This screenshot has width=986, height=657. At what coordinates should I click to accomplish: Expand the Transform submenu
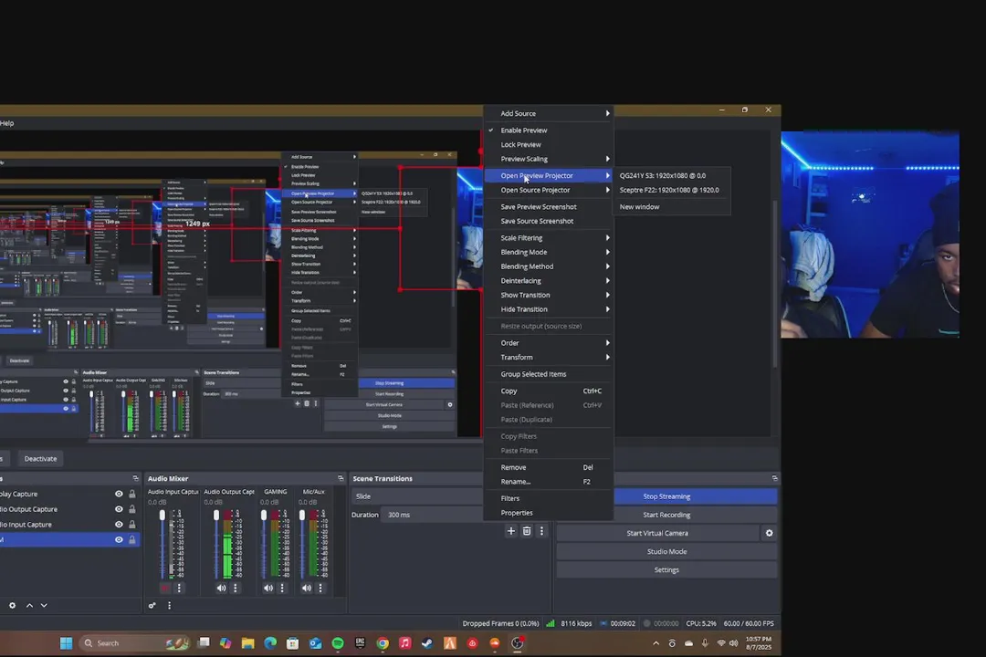[x=549, y=357]
